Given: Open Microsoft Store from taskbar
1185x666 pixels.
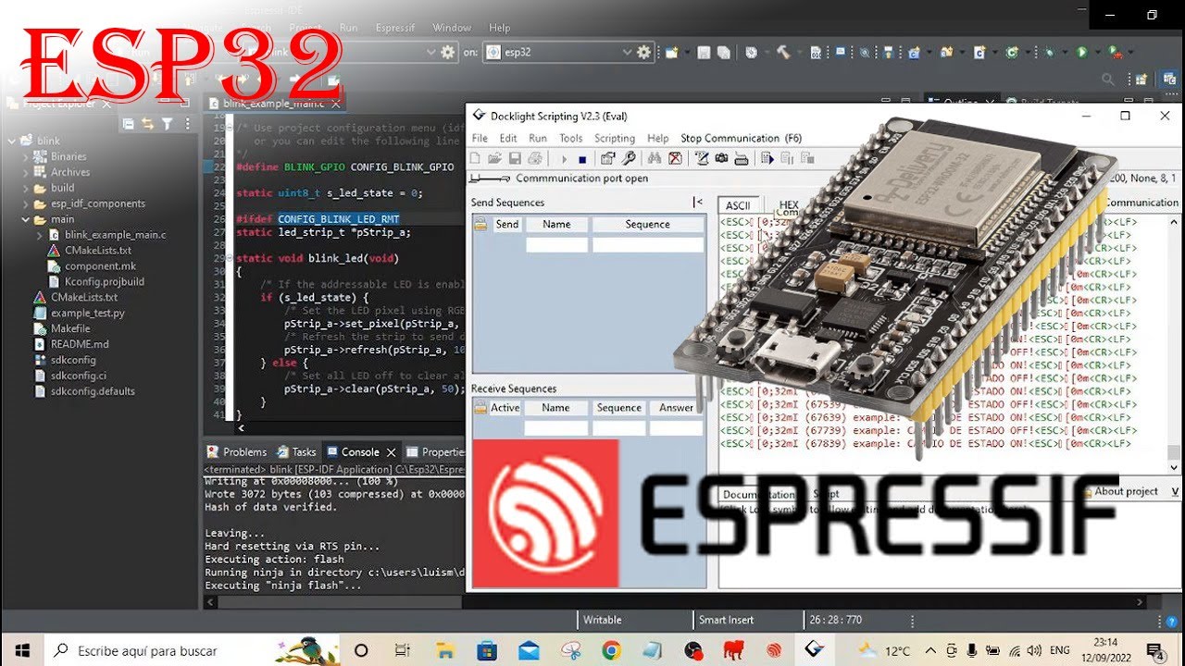Looking at the screenshot, I should (487, 650).
